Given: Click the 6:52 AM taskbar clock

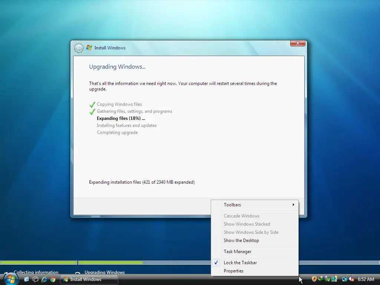Looking at the screenshot, I should coord(366,279).
